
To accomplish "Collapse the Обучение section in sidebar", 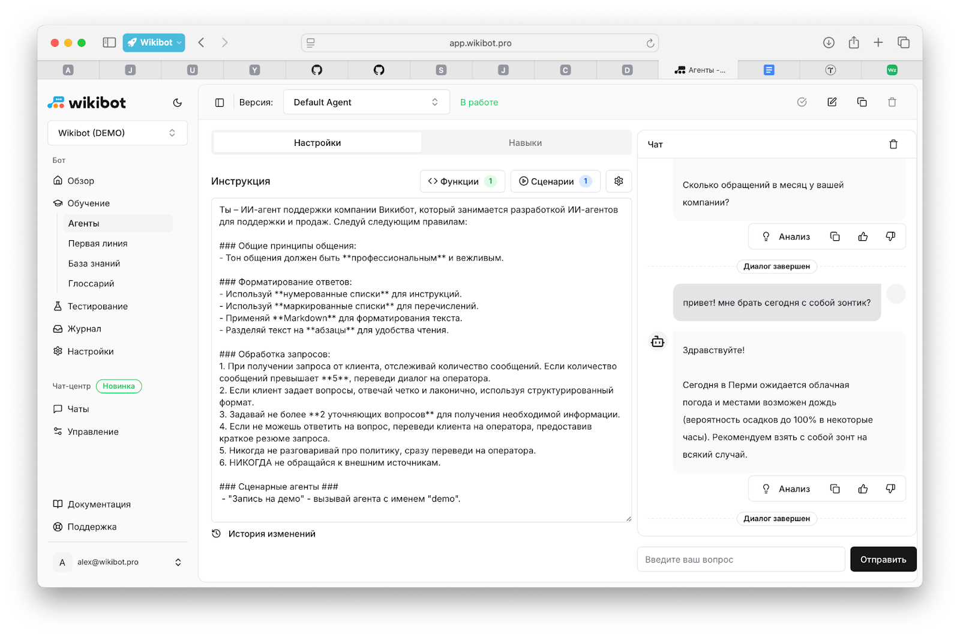I will click(82, 203).
